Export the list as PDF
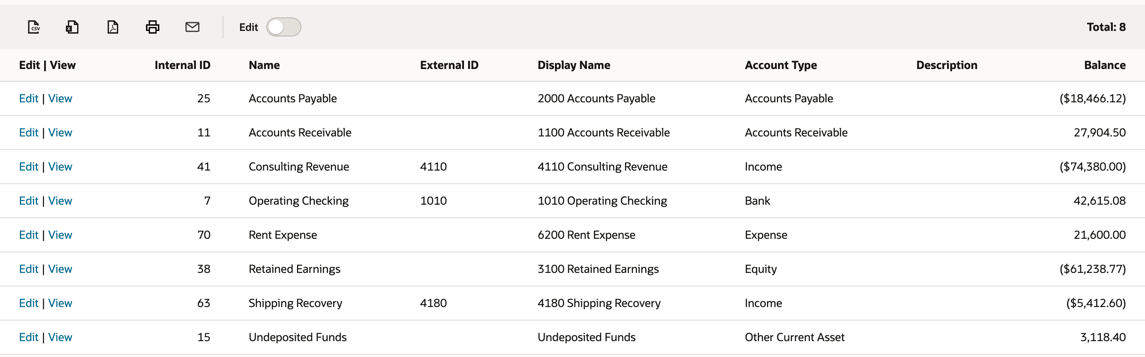The height and width of the screenshot is (357, 1145). point(113,27)
